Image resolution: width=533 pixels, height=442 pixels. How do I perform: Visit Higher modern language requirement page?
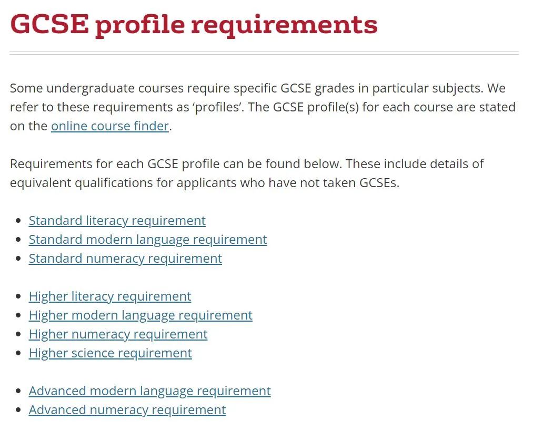140,315
